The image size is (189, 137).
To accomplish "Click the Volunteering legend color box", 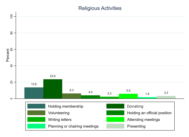I will pyautogui.click(x=36, y=113).
